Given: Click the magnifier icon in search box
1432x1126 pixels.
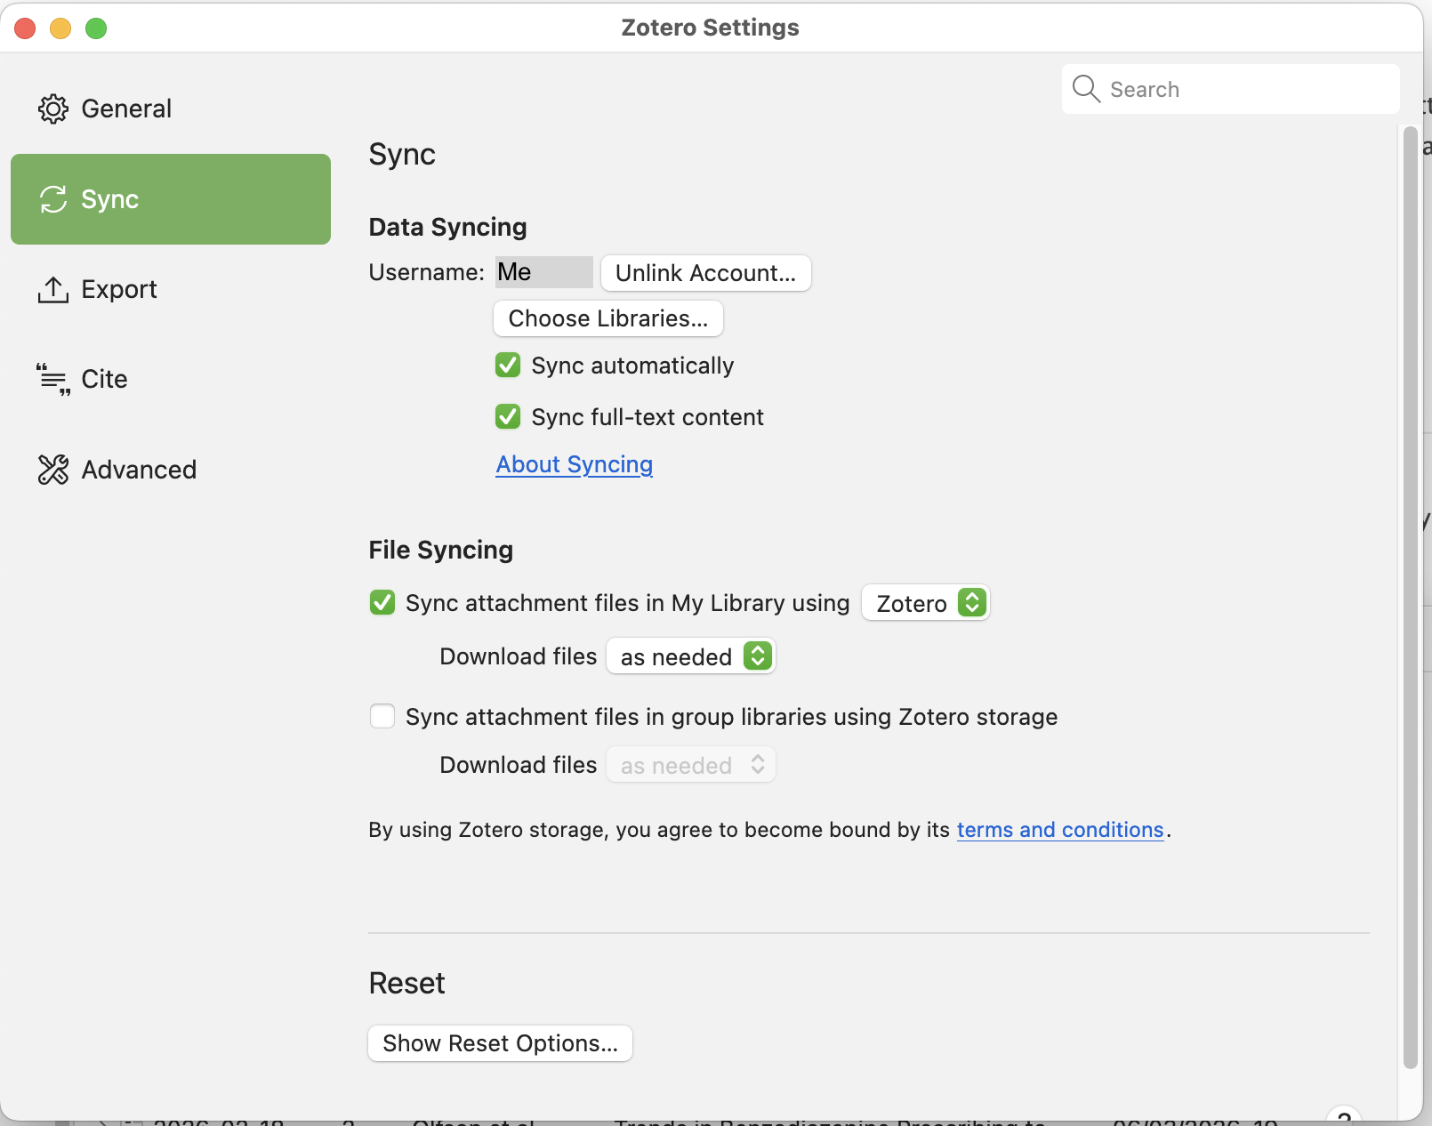Looking at the screenshot, I should click(1086, 89).
